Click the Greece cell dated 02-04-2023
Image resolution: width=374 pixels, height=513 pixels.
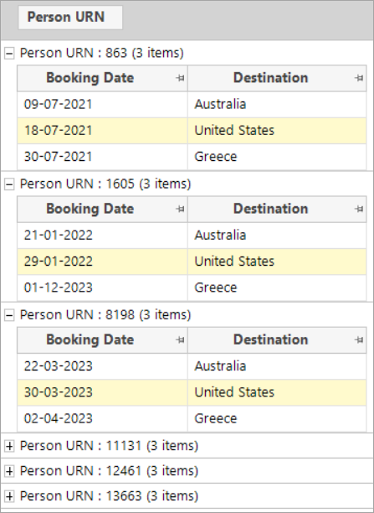tap(277, 418)
